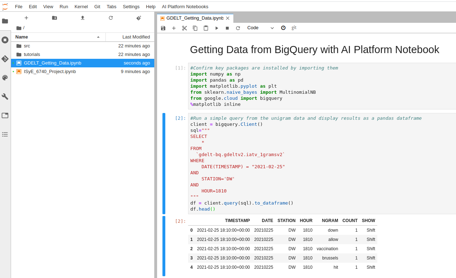Click the New Launcher plus icon

[x=26, y=18]
